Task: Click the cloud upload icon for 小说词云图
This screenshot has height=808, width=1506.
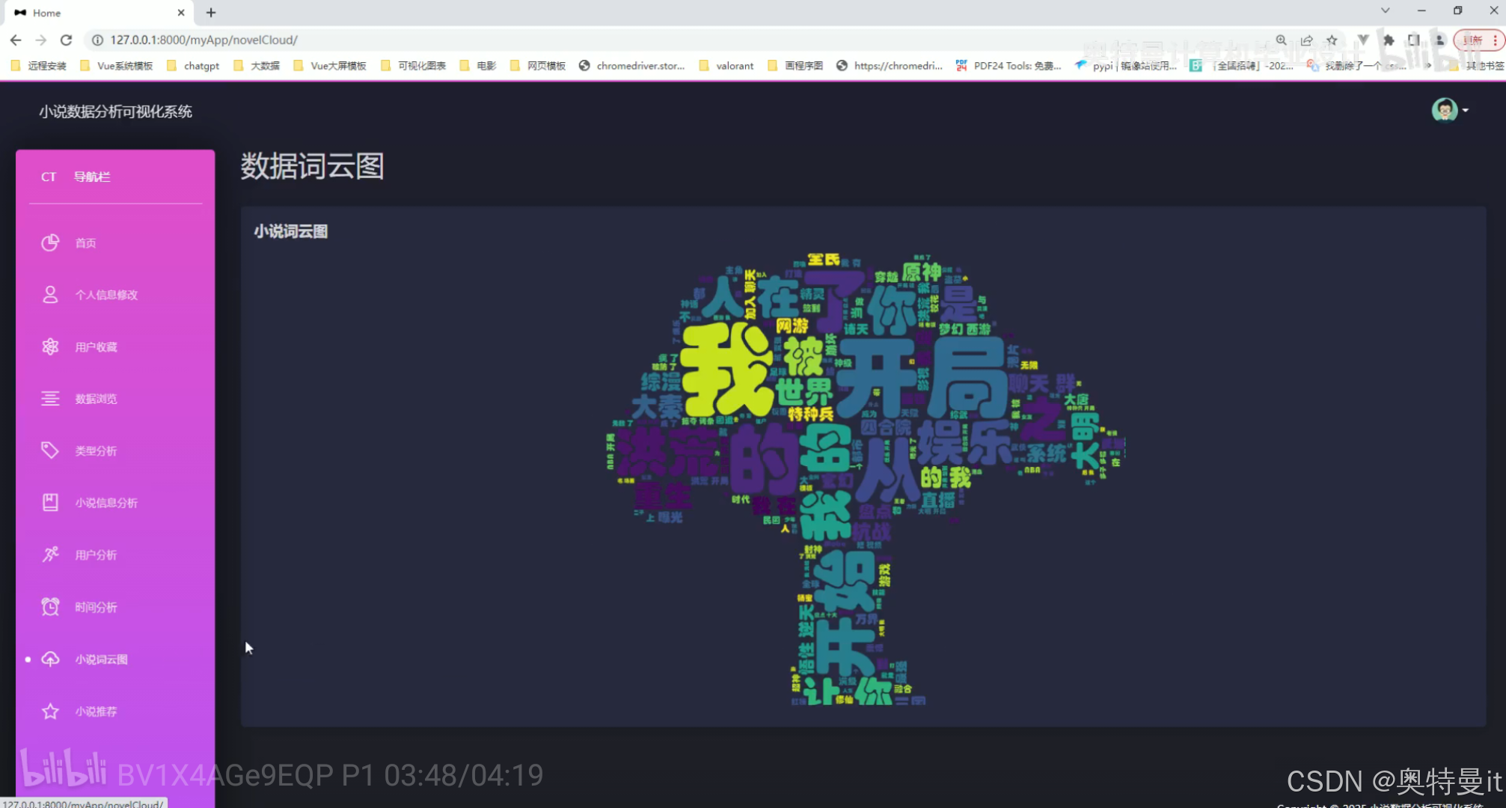Action: [x=50, y=659]
